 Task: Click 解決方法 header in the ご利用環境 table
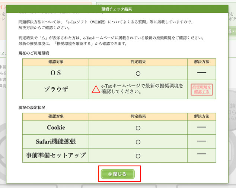(202, 62)
